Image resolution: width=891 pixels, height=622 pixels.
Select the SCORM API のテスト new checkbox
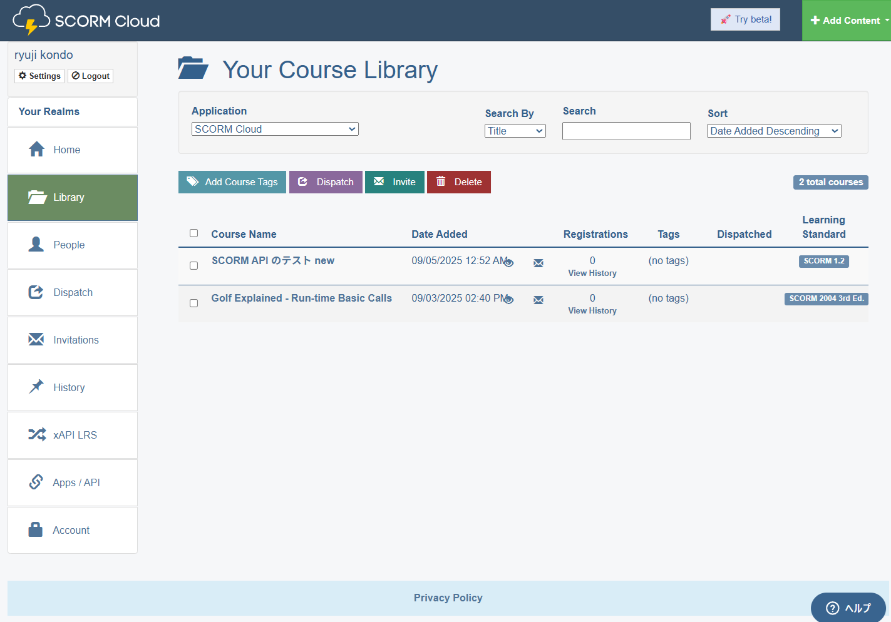click(x=194, y=266)
